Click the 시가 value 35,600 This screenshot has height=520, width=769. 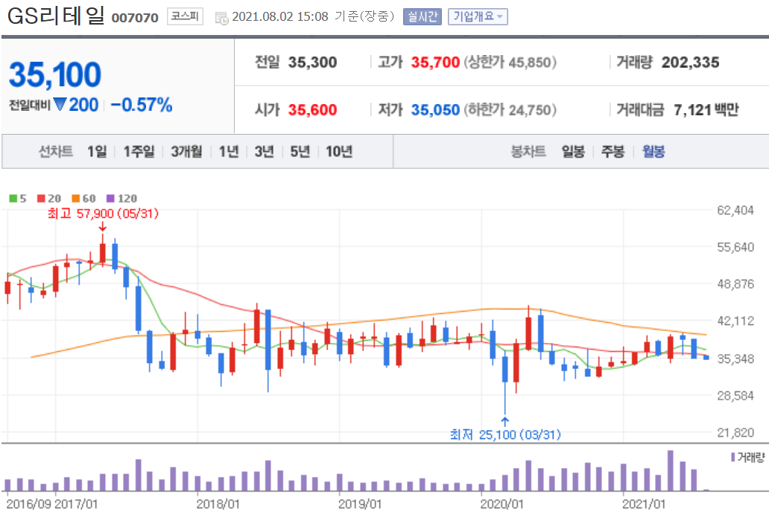click(312, 109)
